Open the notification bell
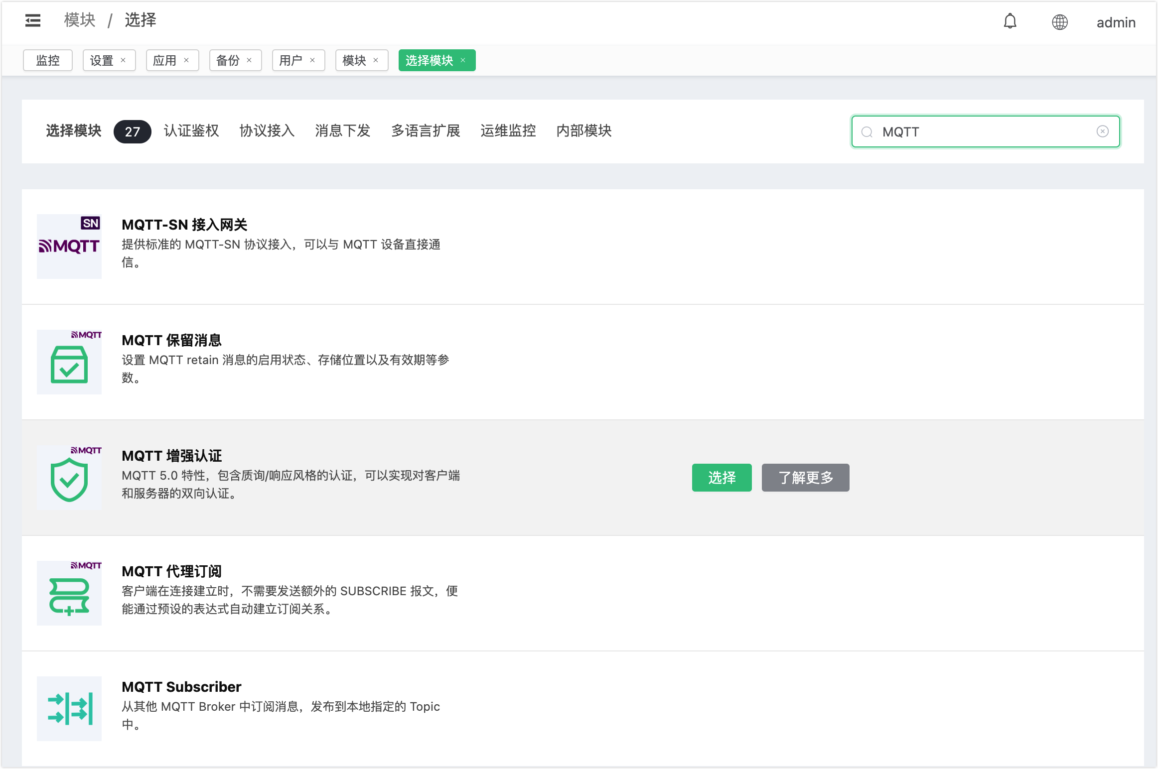This screenshot has height=769, width=1158. pos(1010,21)
